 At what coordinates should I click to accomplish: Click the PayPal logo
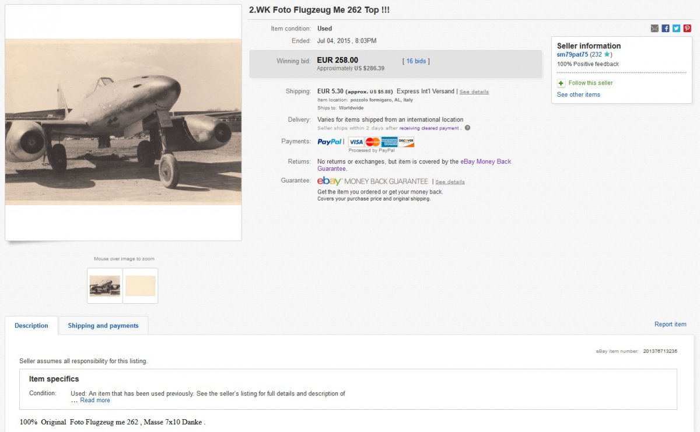point(330,142)
